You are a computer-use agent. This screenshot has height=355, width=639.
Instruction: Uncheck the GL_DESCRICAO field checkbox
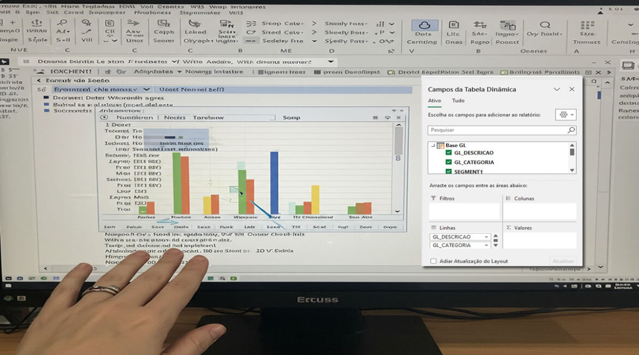pyautogui.click(x=449, y=153)
